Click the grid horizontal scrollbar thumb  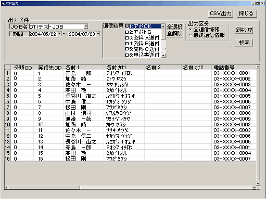coord(44,187)
